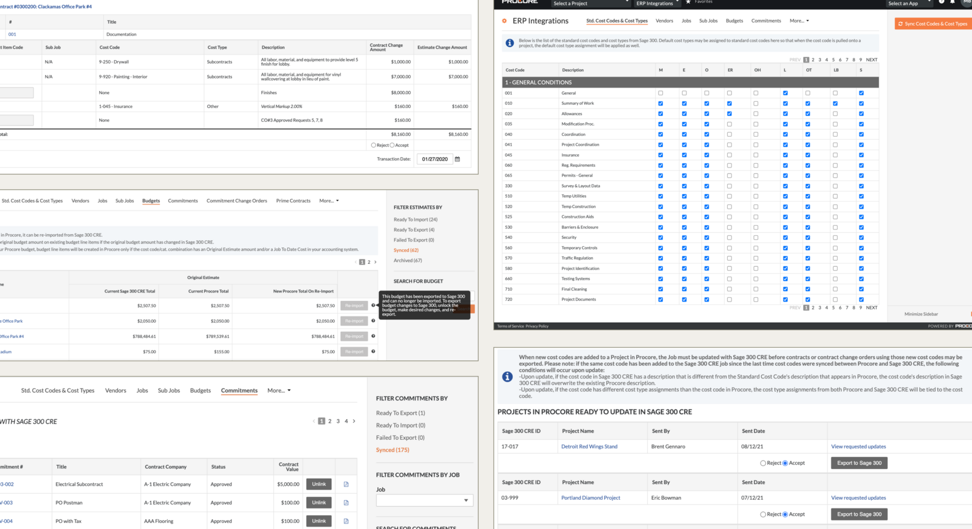
Task: Select Accept radio for Portland Diamond Project
Action: [785, 514]
